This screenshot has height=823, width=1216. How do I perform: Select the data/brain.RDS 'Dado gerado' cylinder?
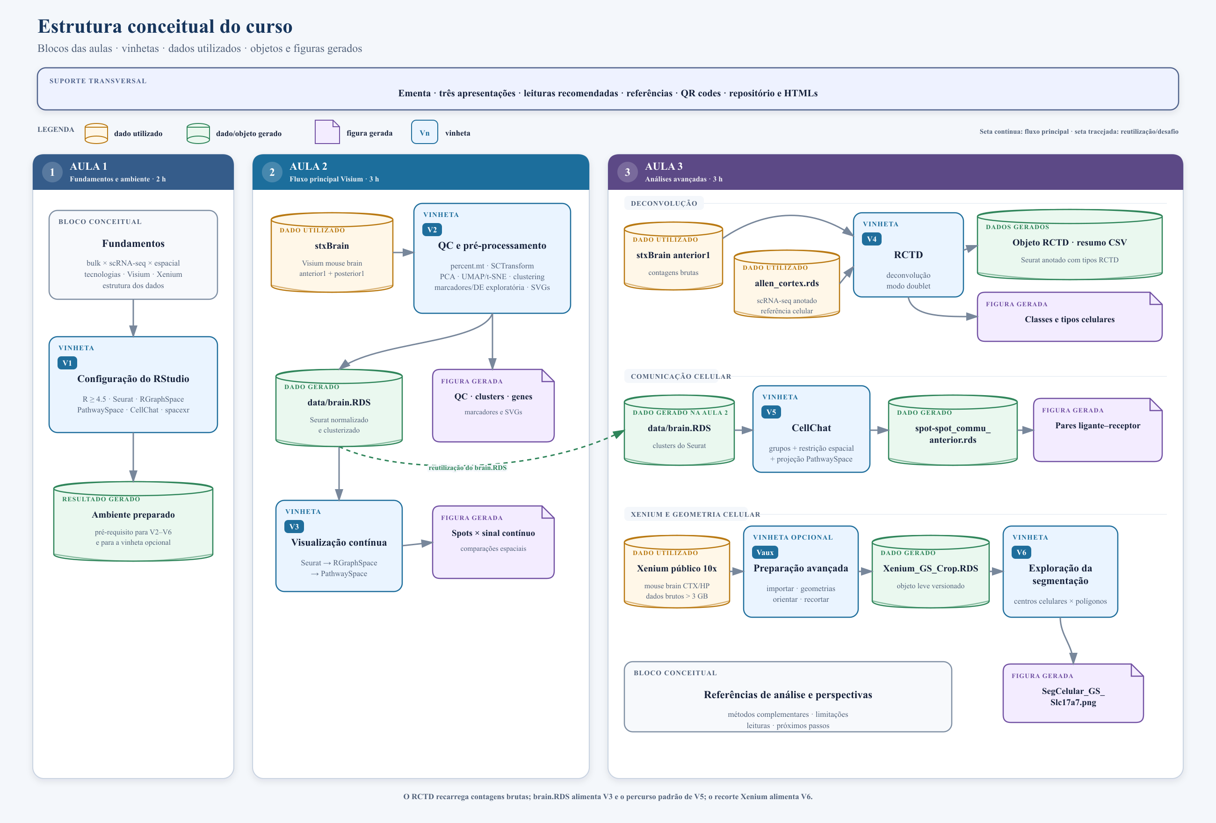tap(339, 408)
